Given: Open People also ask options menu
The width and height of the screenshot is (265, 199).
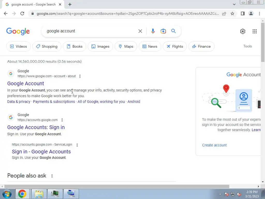Looking at the screenshot, I should pyautogui.click(x=52, y=176).
